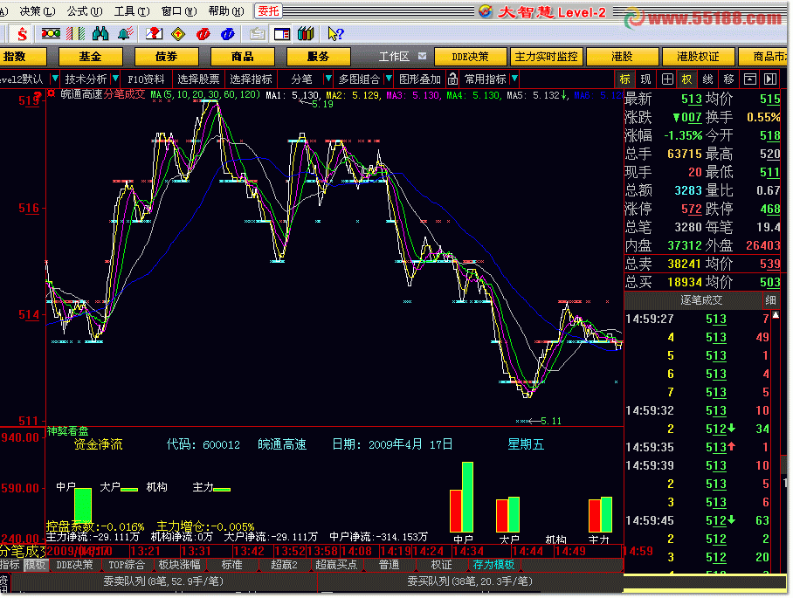Click the scroll-up arrow in 逐笔成交 list
793x598 pixels.
coord(776,315)
